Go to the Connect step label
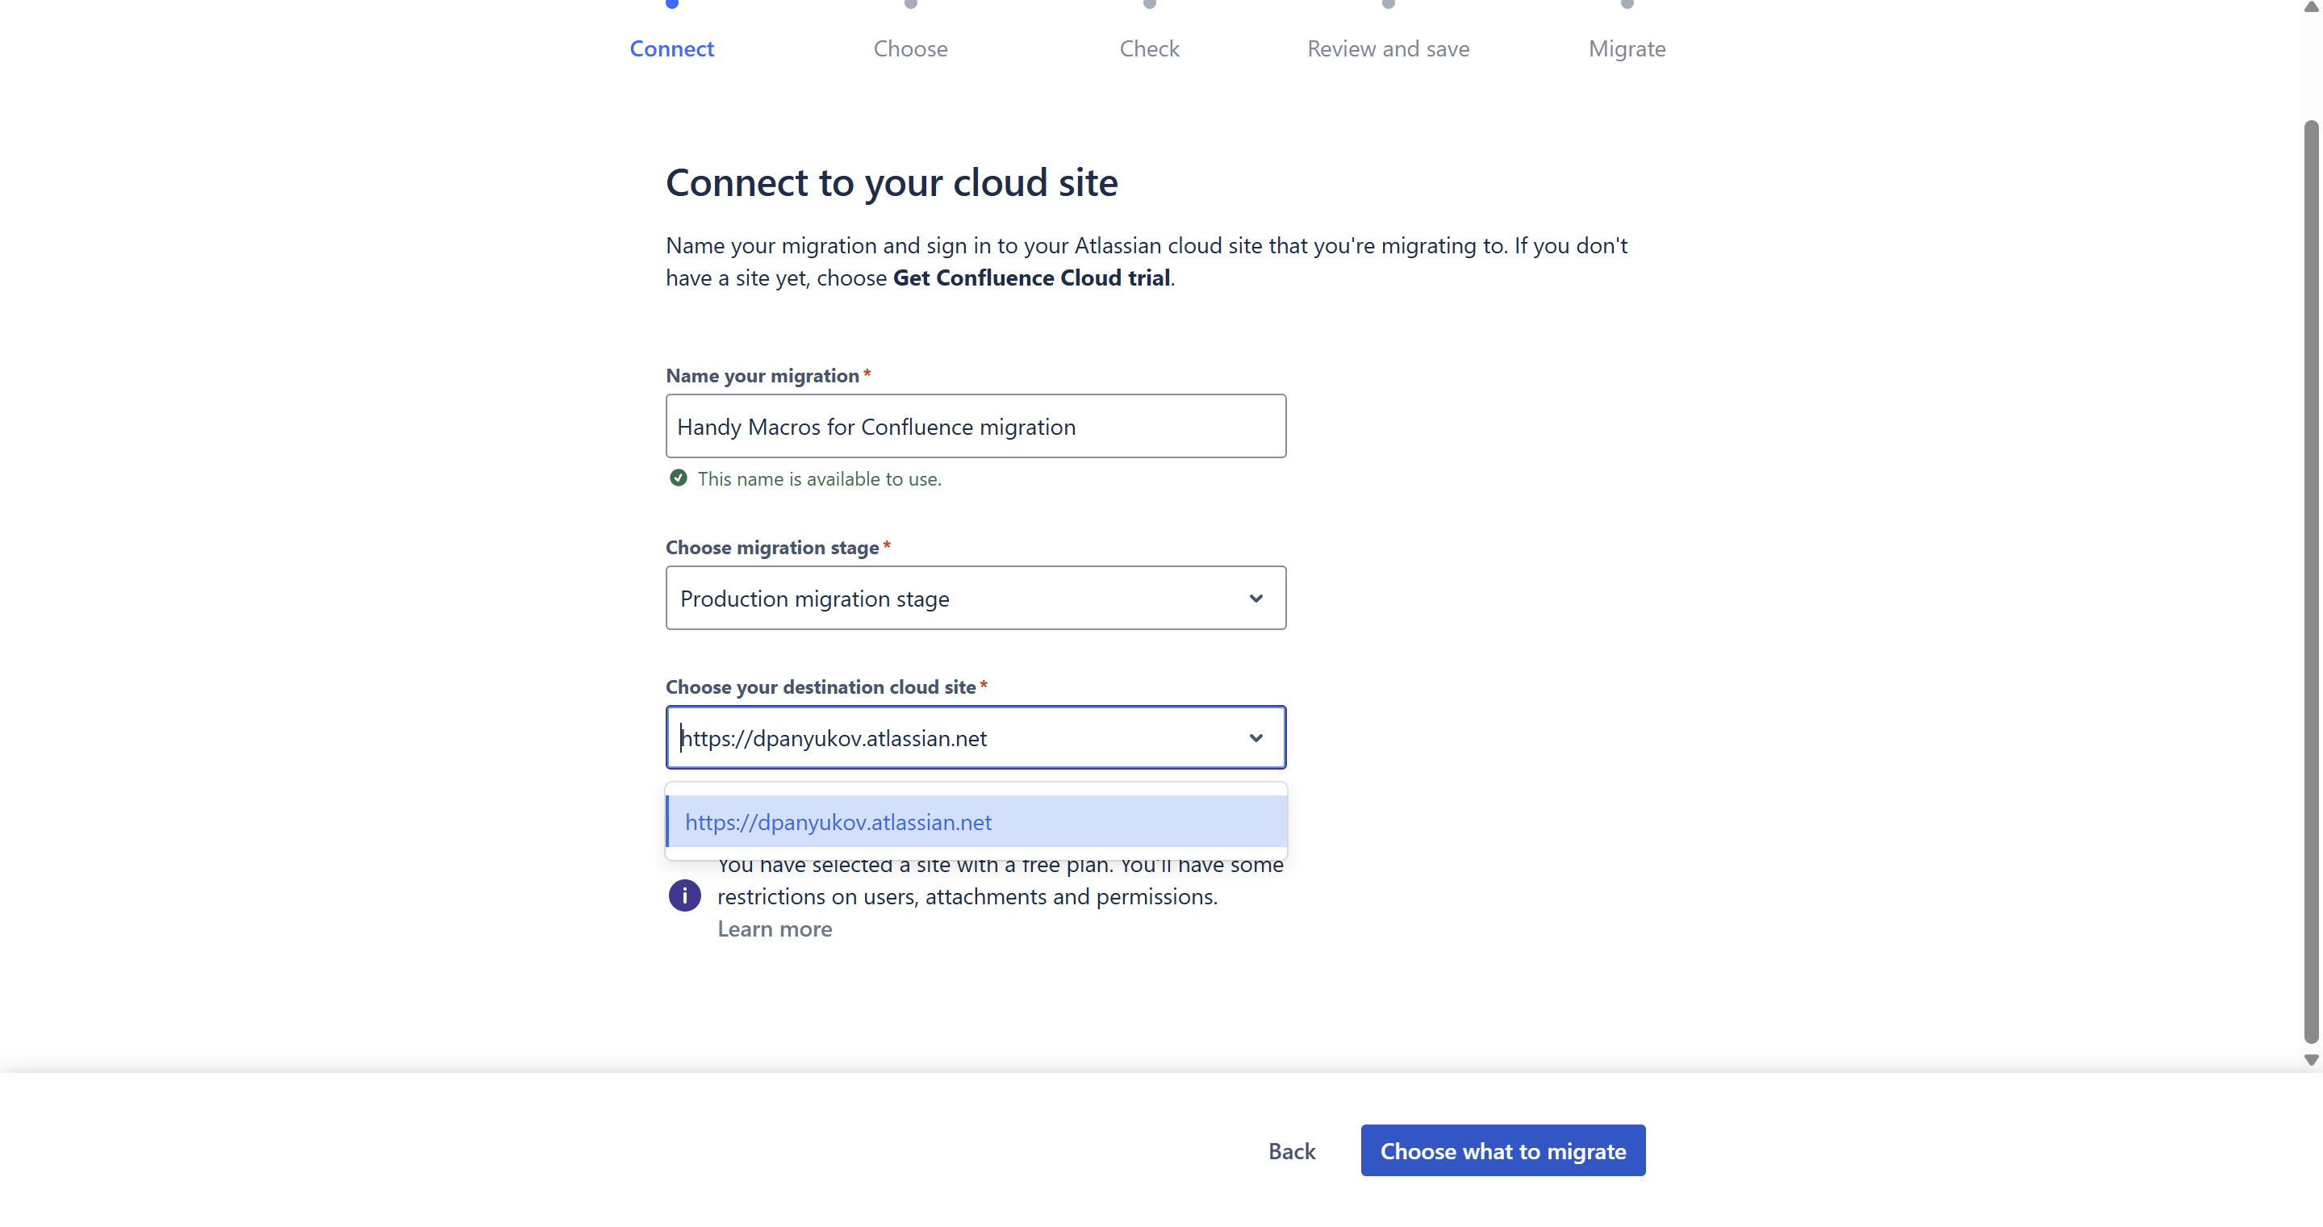Screen dimensions: 2323x1227 pyautogui.click(x=672, y=48)
